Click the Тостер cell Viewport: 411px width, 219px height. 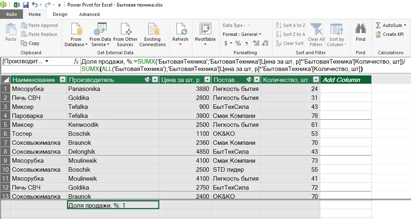(x=38, y=134)
